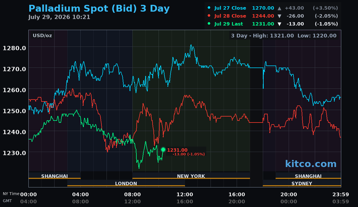The width and height of the screenshot is (358, 207).
Task: Click the (-1.05%) change in the legend
Action: tap(326, 24)
